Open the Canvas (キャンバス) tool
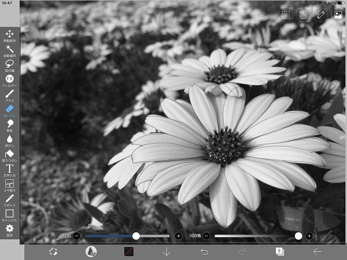 click(x=10, y=215)
